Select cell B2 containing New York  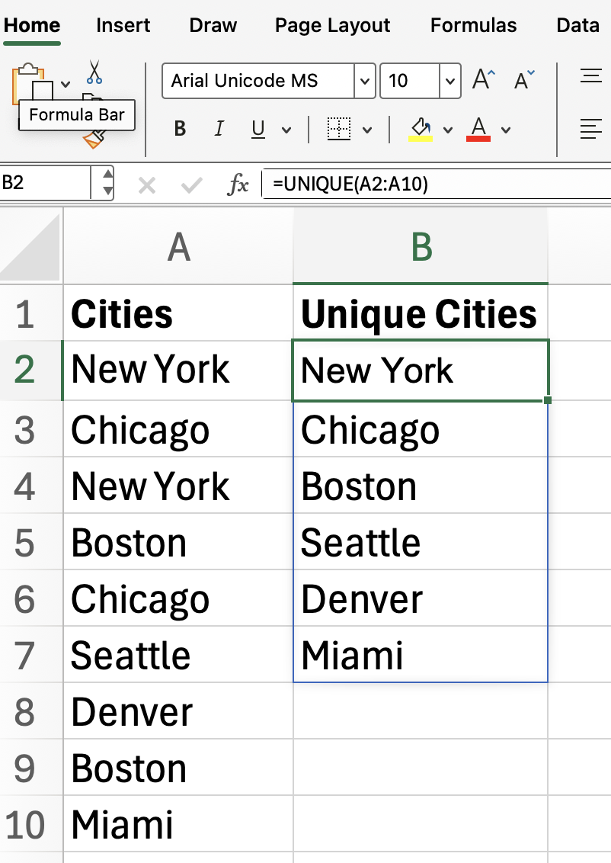pos(421,371)
